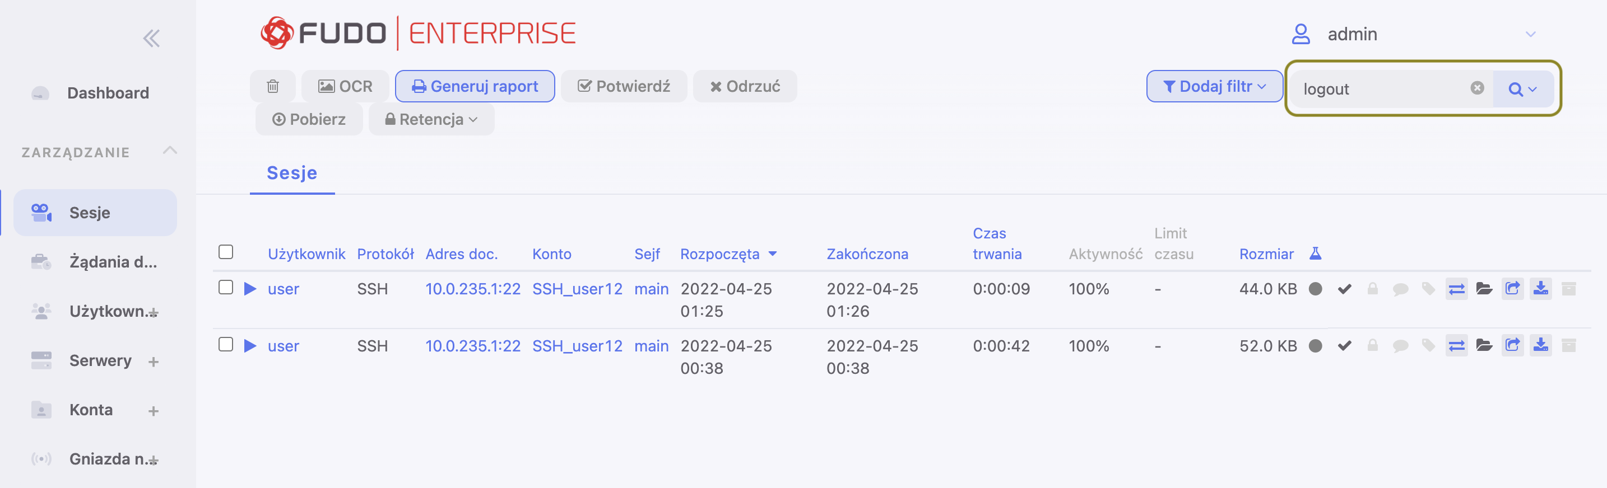Switch to the Sesje tab
Screen dimensions: 1607x488
pos(292,172)
